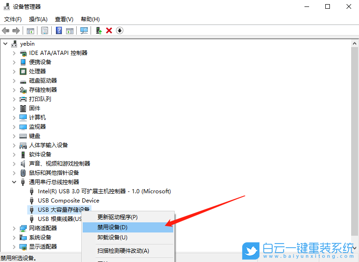359x262 pixels.
Task: Expand the 网络适配器 node
Action: (x=14, y=228)
